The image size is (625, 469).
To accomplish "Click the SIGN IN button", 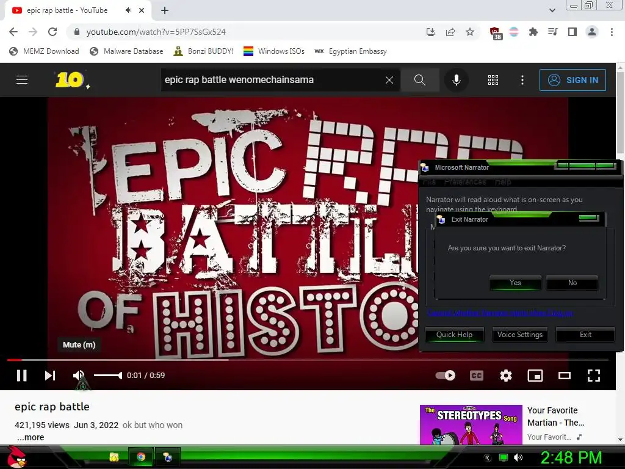I will point(573,80).
